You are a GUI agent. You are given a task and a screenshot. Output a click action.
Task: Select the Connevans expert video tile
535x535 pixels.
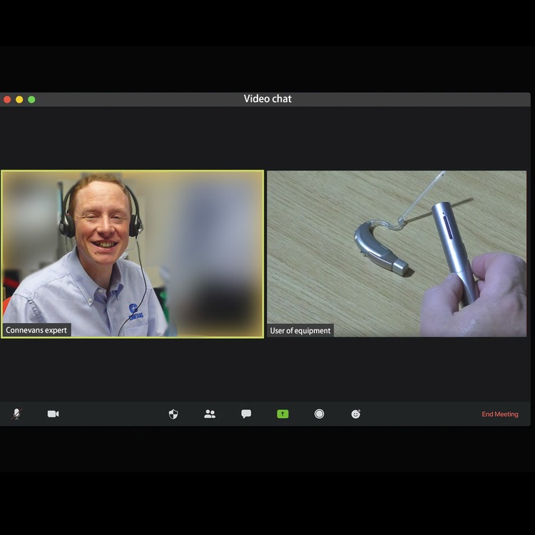132,253
